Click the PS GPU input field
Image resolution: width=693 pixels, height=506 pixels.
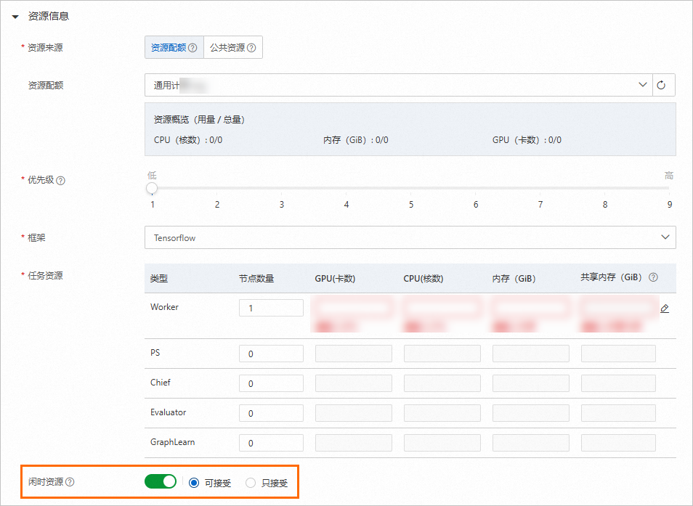coord(354,354)
